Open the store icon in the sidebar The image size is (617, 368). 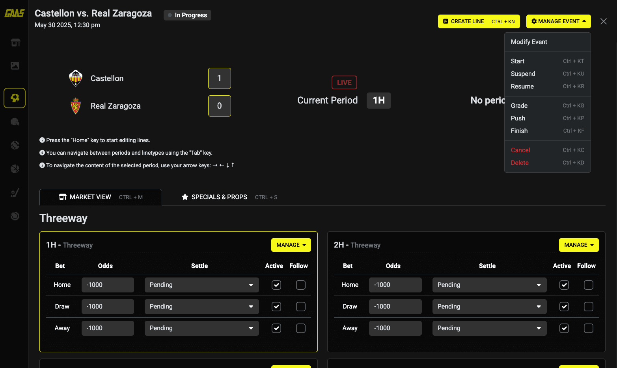click(15, 43)
